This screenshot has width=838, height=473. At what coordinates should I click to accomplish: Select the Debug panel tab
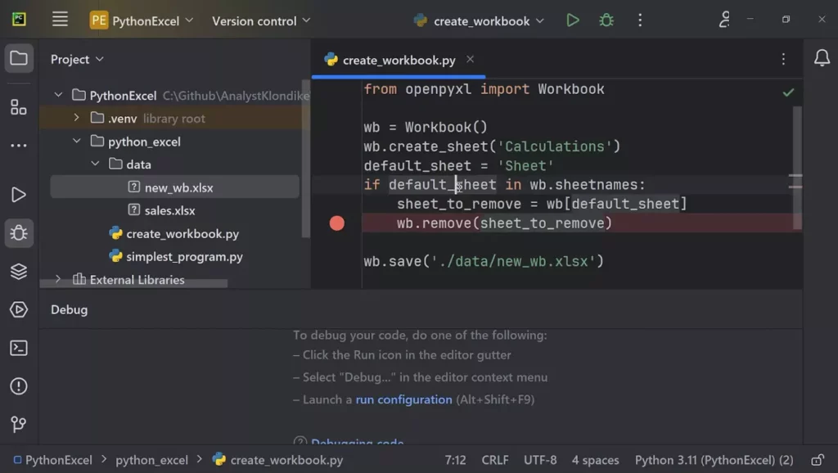pos(69,309)
